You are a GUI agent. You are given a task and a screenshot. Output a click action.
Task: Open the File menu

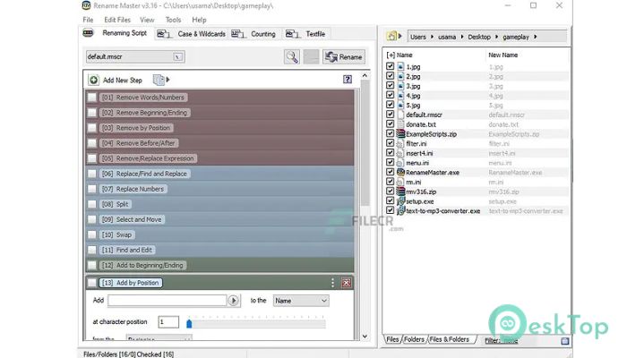tap(88, 20)
